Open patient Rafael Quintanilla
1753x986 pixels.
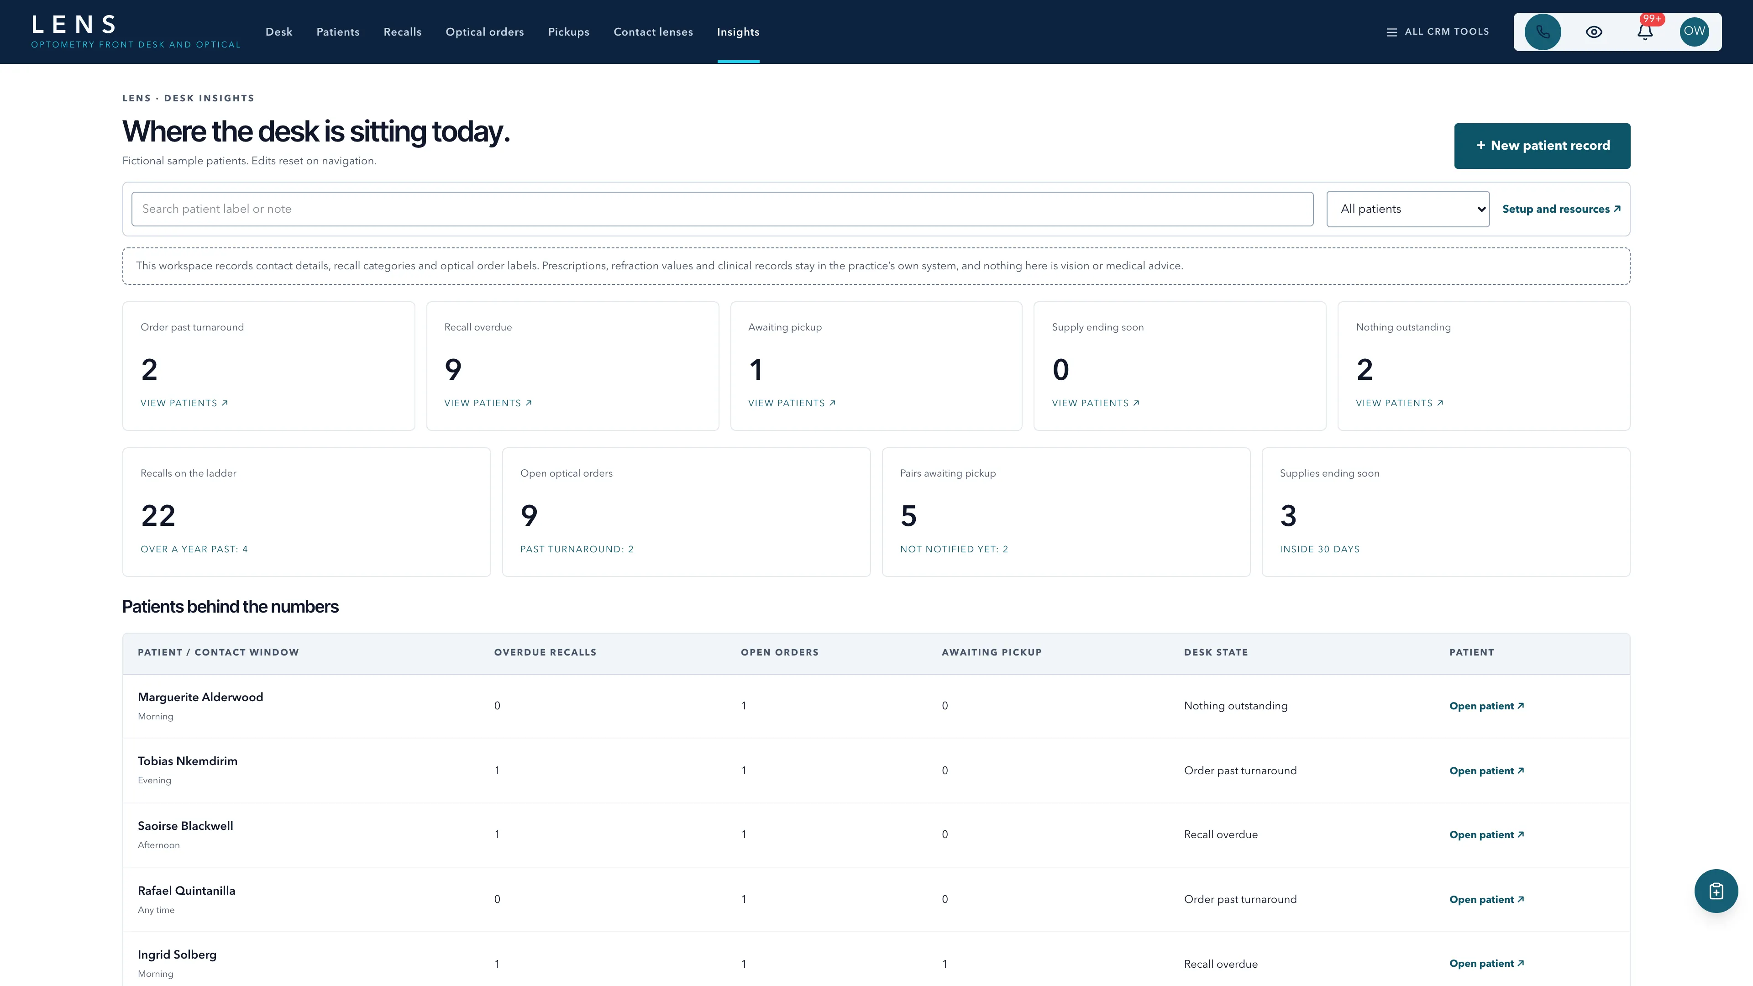[1486, 899]
